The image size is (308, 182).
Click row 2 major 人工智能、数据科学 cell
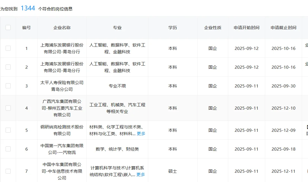coord(117,67)
